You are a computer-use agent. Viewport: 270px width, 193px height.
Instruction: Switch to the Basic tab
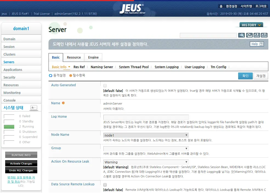[x=56, y=57]
